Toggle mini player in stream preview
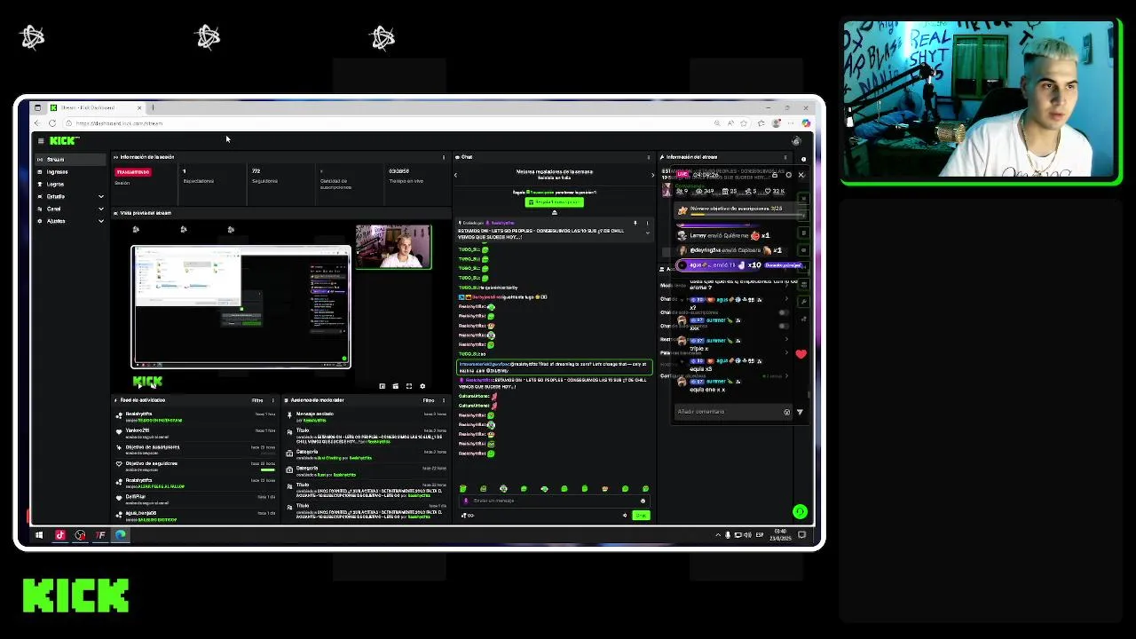The image size is (1136, 639). pos(383,386)
